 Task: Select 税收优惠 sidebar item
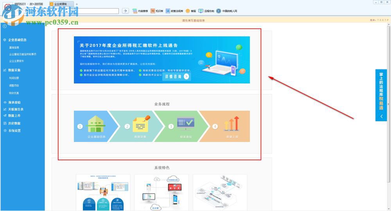[14, 93]
